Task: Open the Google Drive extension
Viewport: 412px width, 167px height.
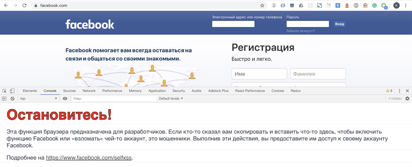Action: click(x=301, y=5)
